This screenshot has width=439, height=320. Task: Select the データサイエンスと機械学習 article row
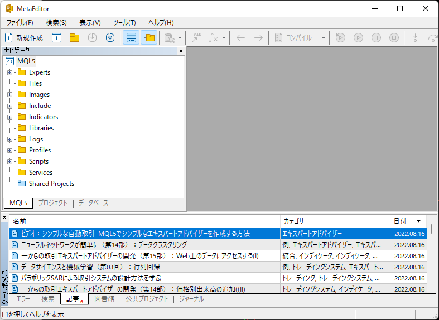(218, 267)
